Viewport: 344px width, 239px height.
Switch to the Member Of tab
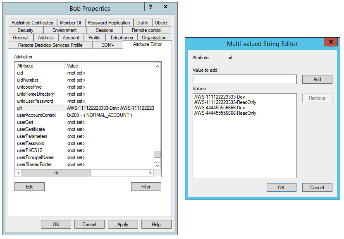71,23
